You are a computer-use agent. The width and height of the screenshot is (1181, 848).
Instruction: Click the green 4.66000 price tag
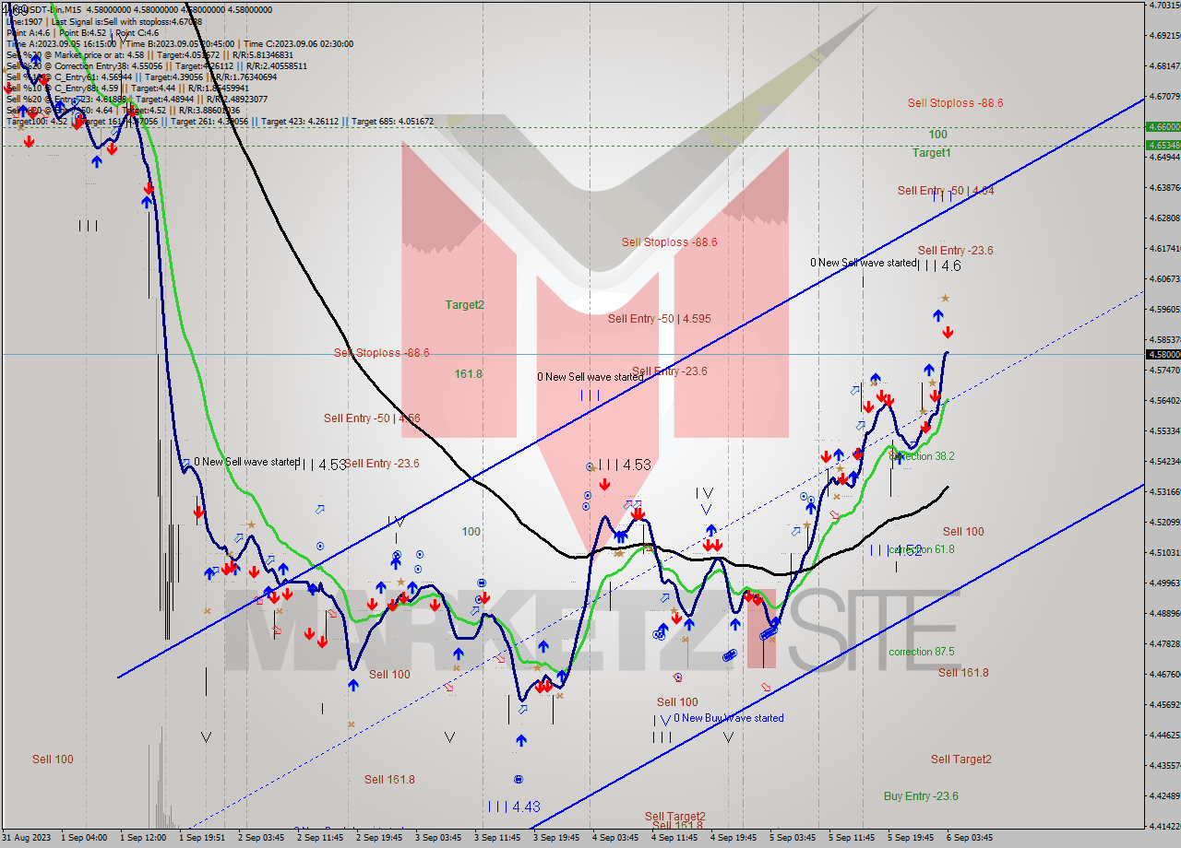point(1163,126)
